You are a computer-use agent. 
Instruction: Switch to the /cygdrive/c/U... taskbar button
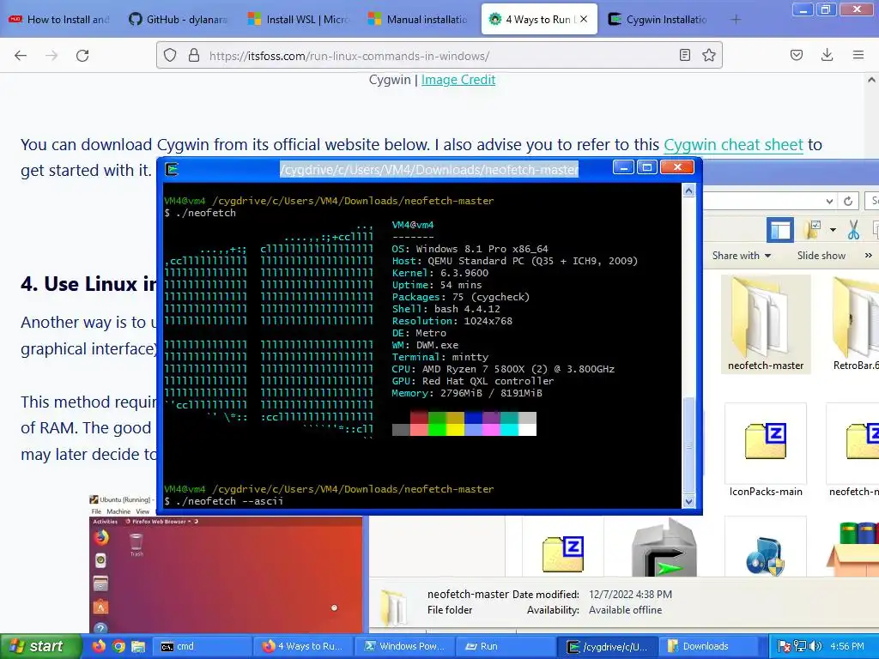pyautogui.click(x=609, y=647)
